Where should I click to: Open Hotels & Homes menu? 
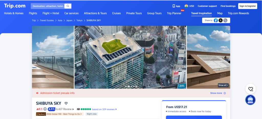[x=14, y=13]
